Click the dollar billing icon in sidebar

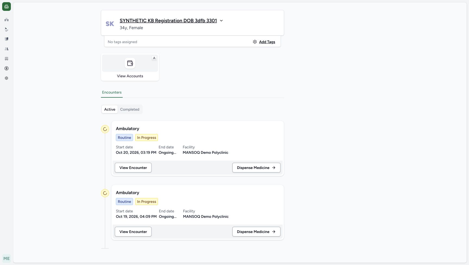pos(7,68)
